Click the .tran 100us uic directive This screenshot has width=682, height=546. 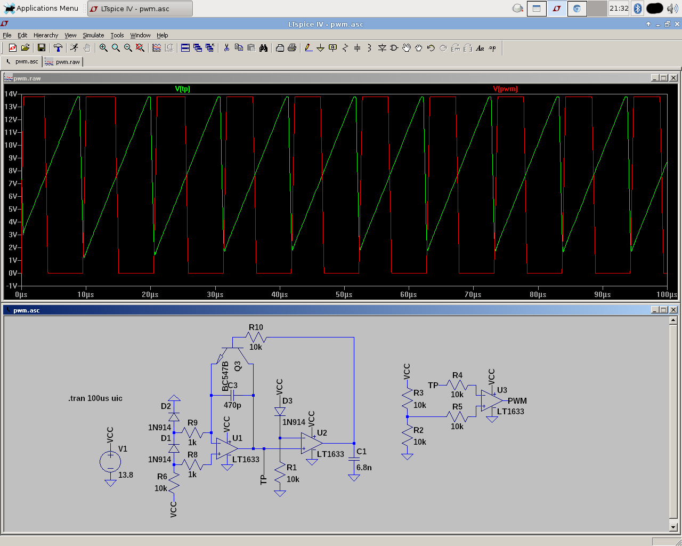point(95,398)
